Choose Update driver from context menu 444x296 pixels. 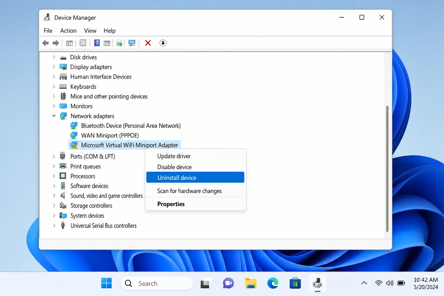195,156
